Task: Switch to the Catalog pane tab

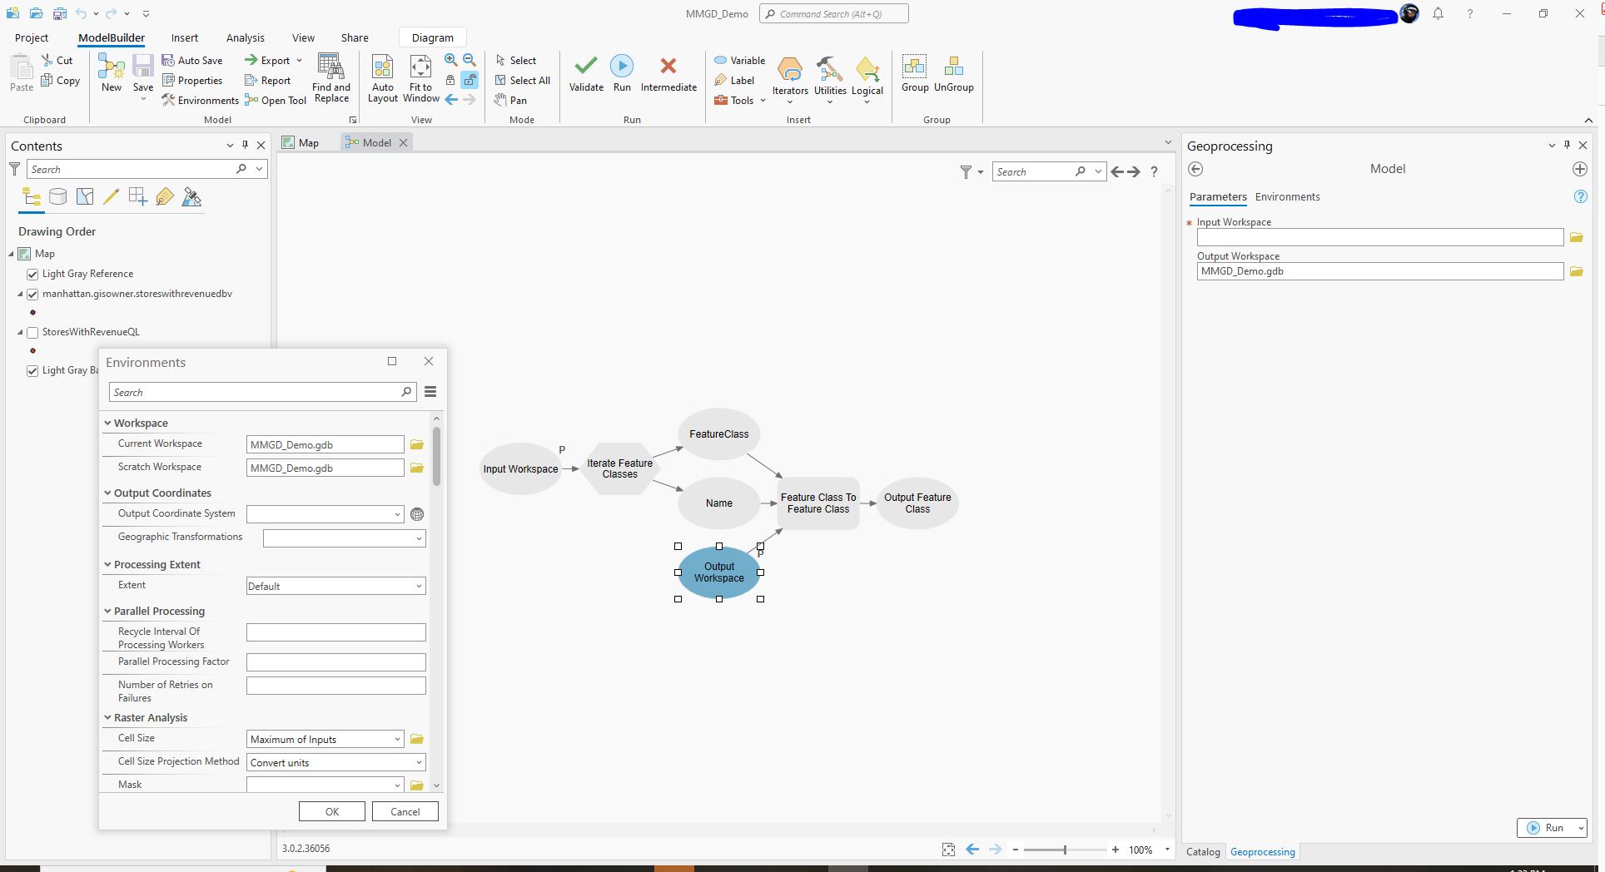Action: coord(1203,851)
